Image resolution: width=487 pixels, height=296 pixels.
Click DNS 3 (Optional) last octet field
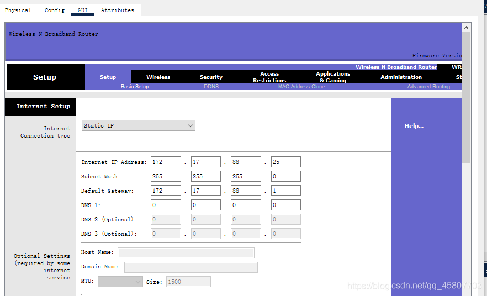(x=286, y=234)
